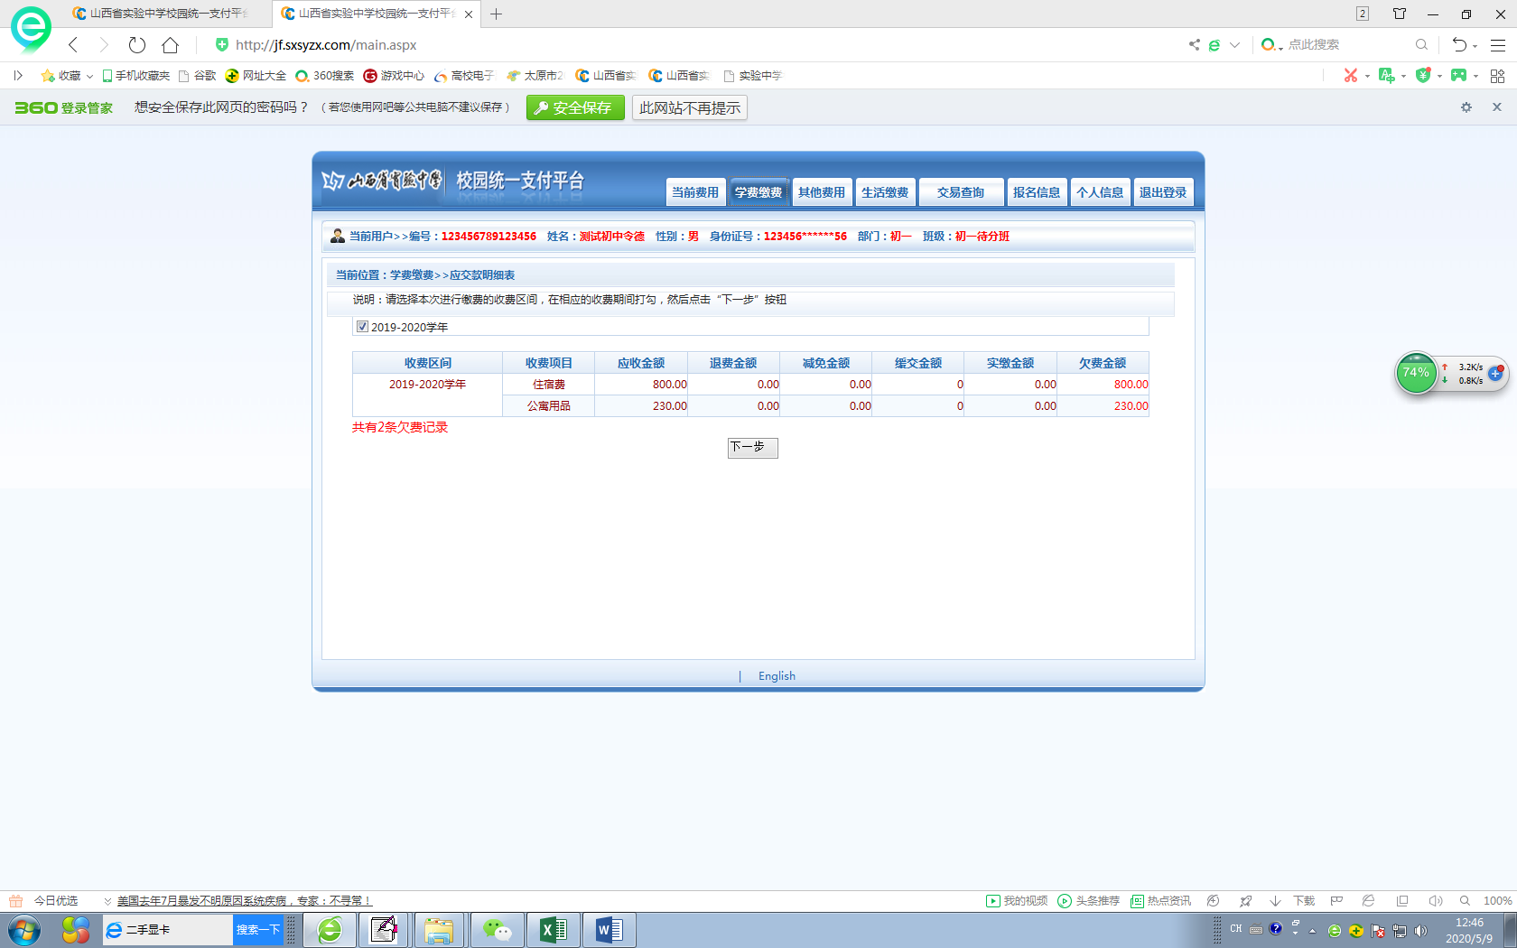The height and width of the screenshot is (948, 1517).
Task: Open Excel from the taskbar
Action: point(554,930)
